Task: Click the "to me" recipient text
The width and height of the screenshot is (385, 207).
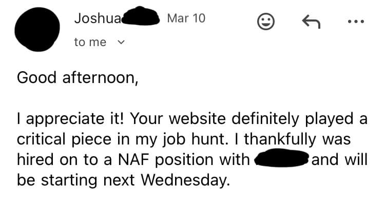Action: click(x=90, y=43)
